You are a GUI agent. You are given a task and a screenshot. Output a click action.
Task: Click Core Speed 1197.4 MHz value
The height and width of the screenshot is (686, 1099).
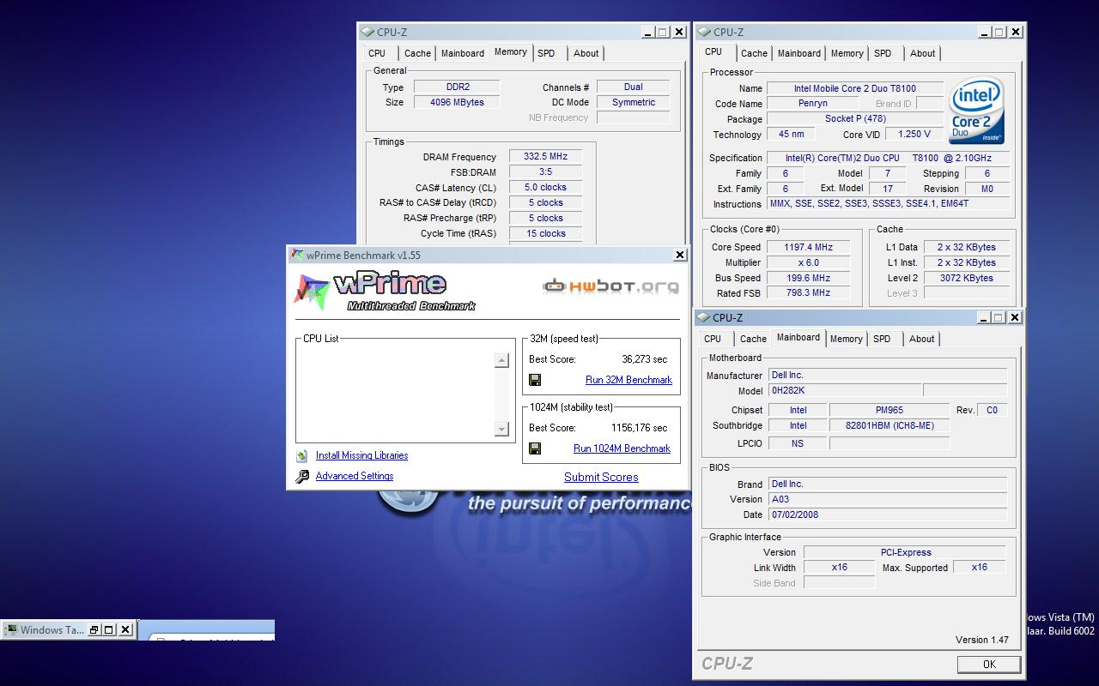pos(807,247)
